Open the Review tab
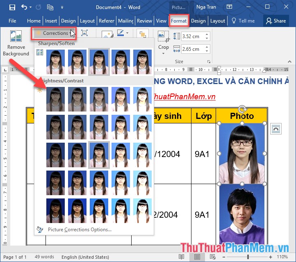The image size is (296, 262). pyautogui.click(x=144, y=21)
